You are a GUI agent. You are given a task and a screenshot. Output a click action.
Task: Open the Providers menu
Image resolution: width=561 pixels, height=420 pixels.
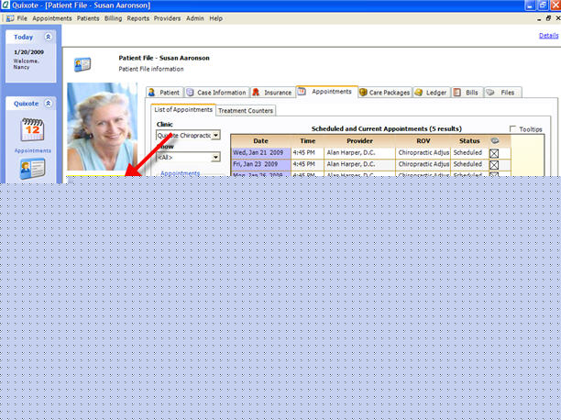[x=167, y=18]
